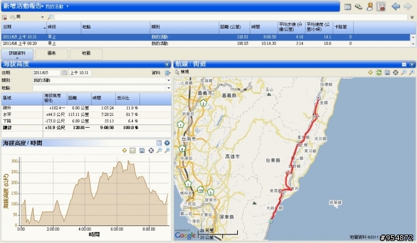Click the 高雄市 label on the map
The height and width of the screenshot is (243, 417).
[x=232, y=157]
